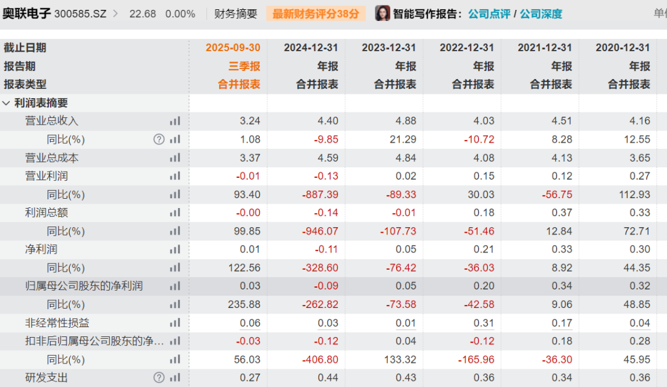Collapse the 利润表摘要 section

click(x=6, y=103)
